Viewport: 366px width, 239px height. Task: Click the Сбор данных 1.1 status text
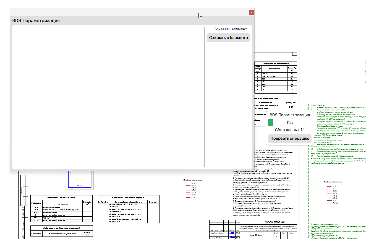click(x=290, y=130)
